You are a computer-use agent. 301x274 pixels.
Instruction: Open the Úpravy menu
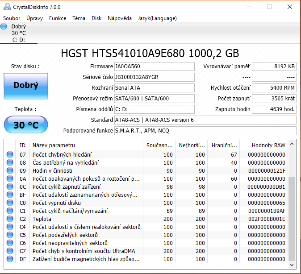point(34,18)
